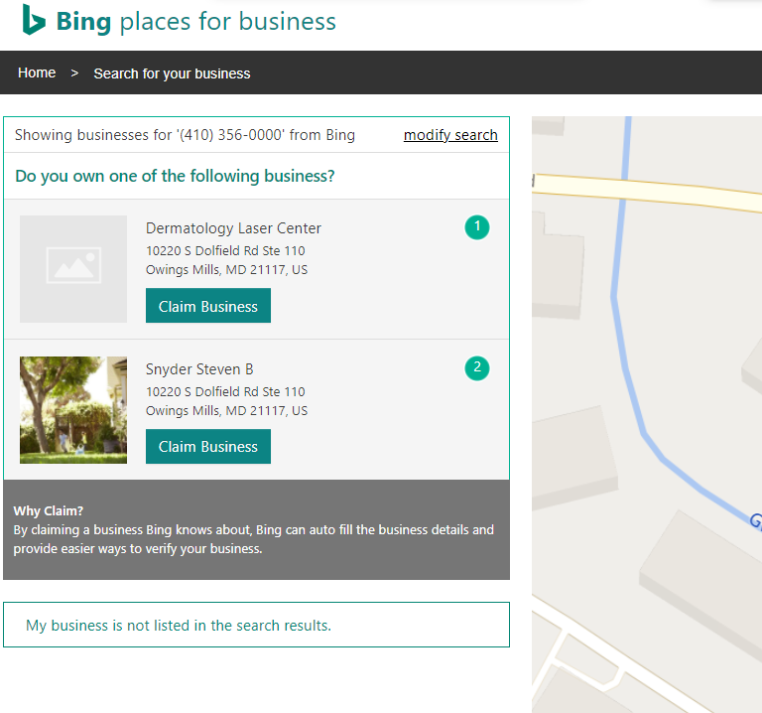Select the green number 1 map marker
762x713 pixels.
(476, 227)
